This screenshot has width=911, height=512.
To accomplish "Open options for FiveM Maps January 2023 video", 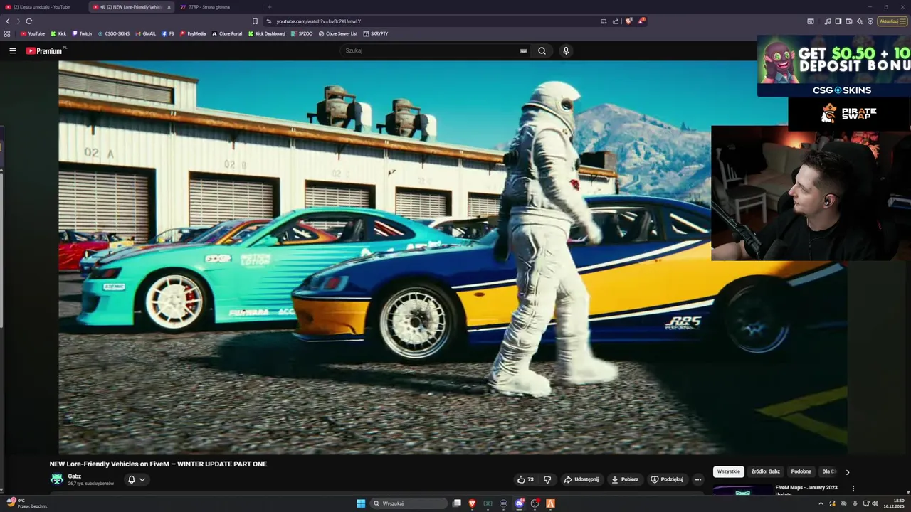I will 853,489.
